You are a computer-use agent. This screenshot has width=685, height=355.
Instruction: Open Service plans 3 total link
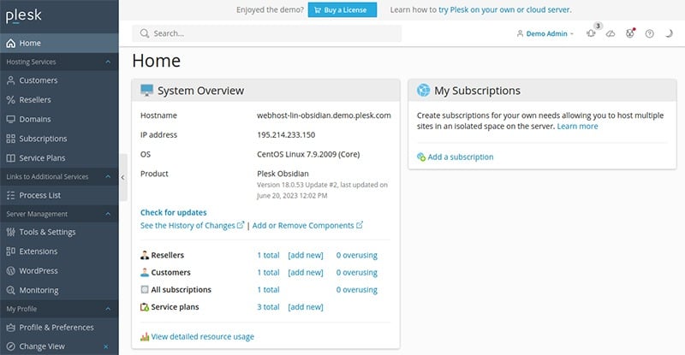pos(268,307)
